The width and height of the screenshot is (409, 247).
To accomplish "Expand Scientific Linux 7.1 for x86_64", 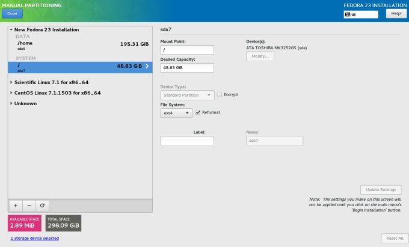I will (x=11, y=82).
